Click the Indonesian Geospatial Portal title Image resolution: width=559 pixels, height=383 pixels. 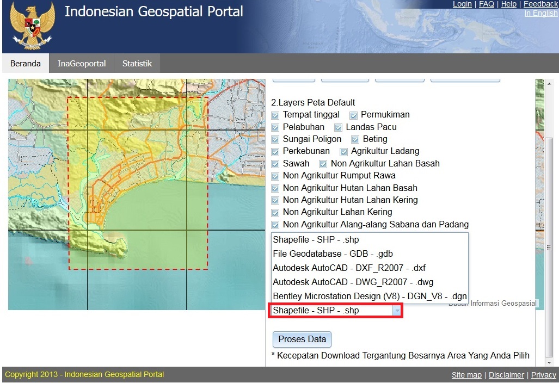[153, 11]
